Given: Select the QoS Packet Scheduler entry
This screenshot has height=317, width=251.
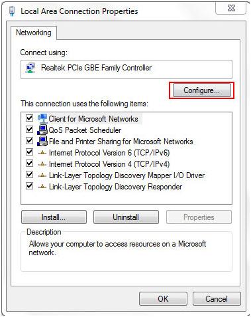Looking at the screenshot, I should pos(85,130).
